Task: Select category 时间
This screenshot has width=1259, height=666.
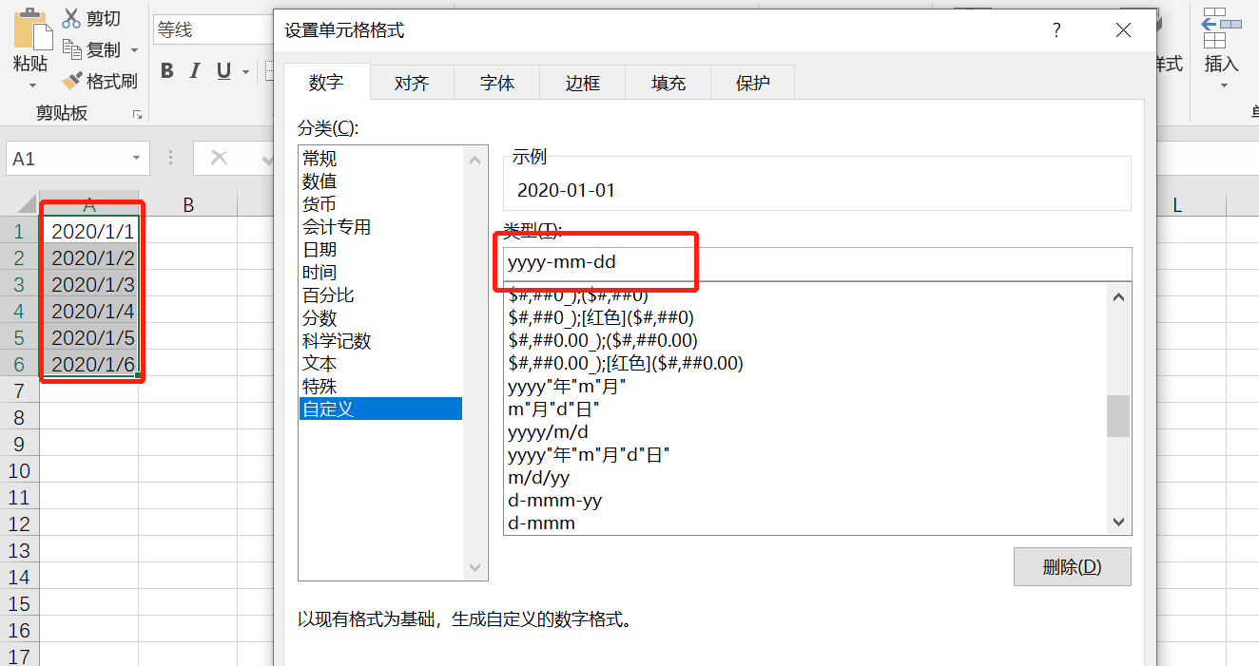Action: (x=380, y=273)
